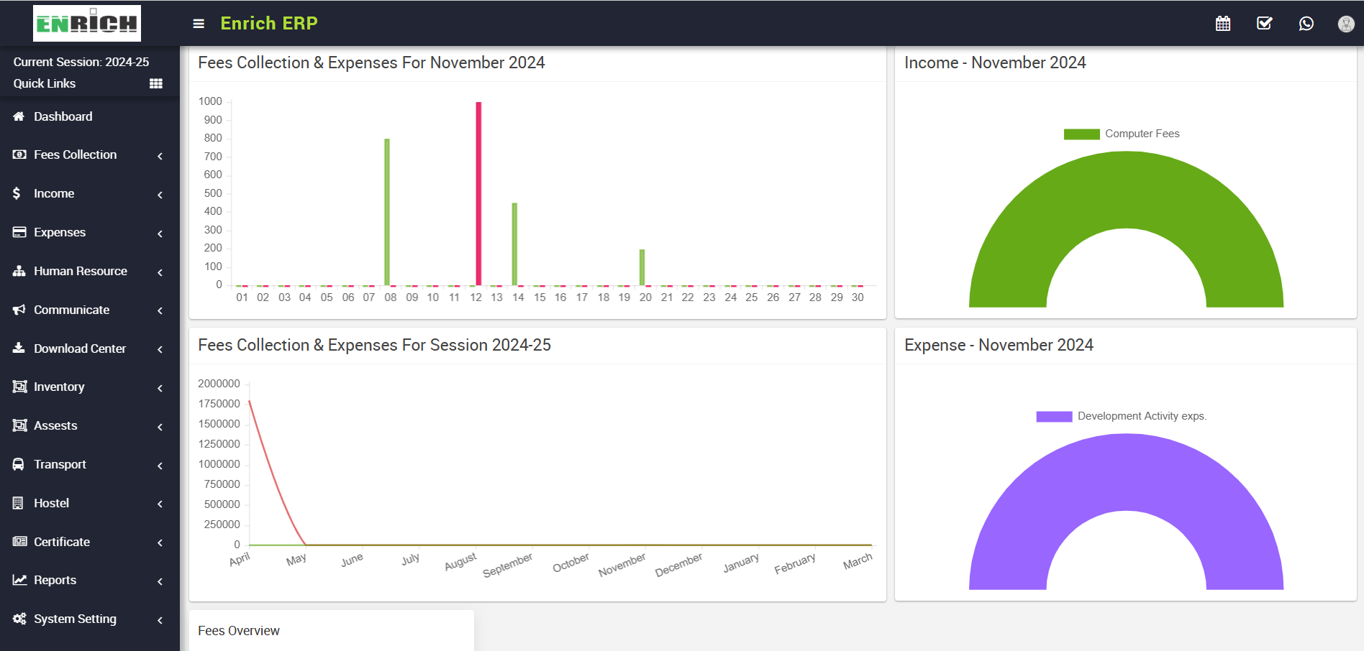Click the Download Center icon
The height and width of the screenshot is (651, 1364).
click(19, 348)
